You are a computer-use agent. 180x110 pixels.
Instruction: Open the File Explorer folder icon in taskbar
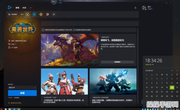point(10,109)
